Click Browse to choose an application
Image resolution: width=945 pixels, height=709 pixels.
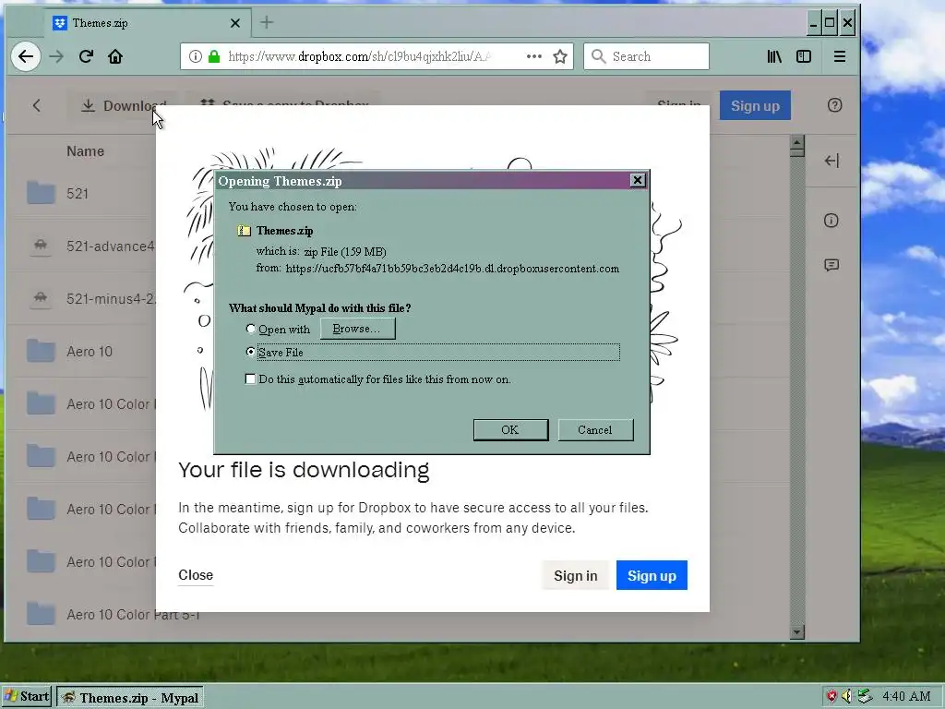click(x=357, y=330)
